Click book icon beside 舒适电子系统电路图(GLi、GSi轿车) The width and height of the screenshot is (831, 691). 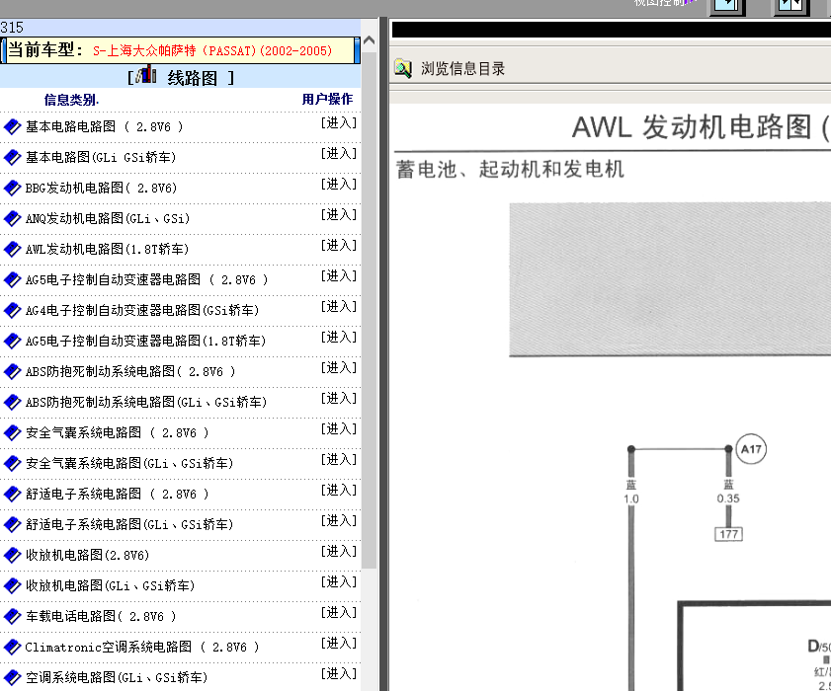[12, 525]
